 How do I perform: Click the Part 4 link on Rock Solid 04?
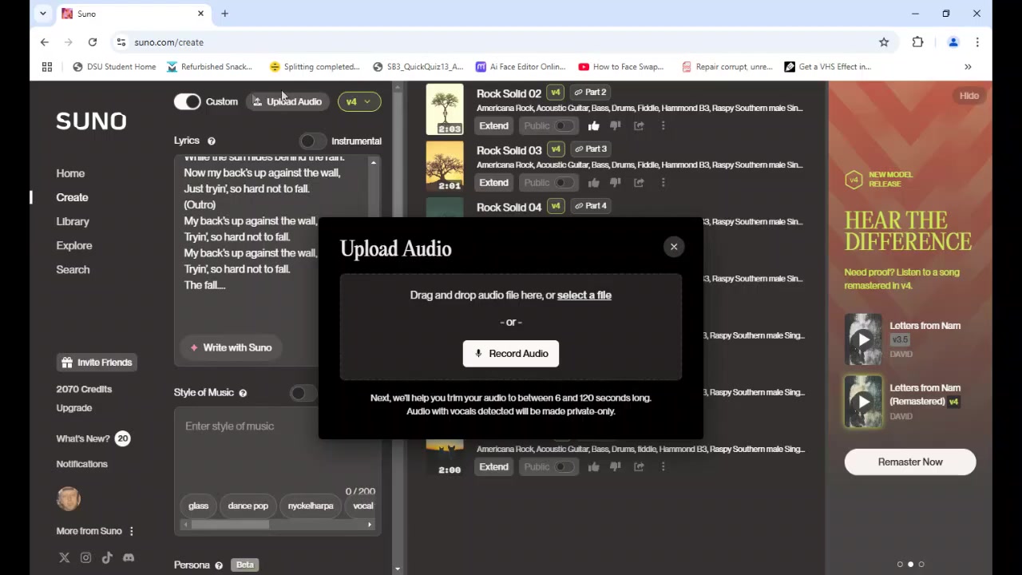click(590, 205)
